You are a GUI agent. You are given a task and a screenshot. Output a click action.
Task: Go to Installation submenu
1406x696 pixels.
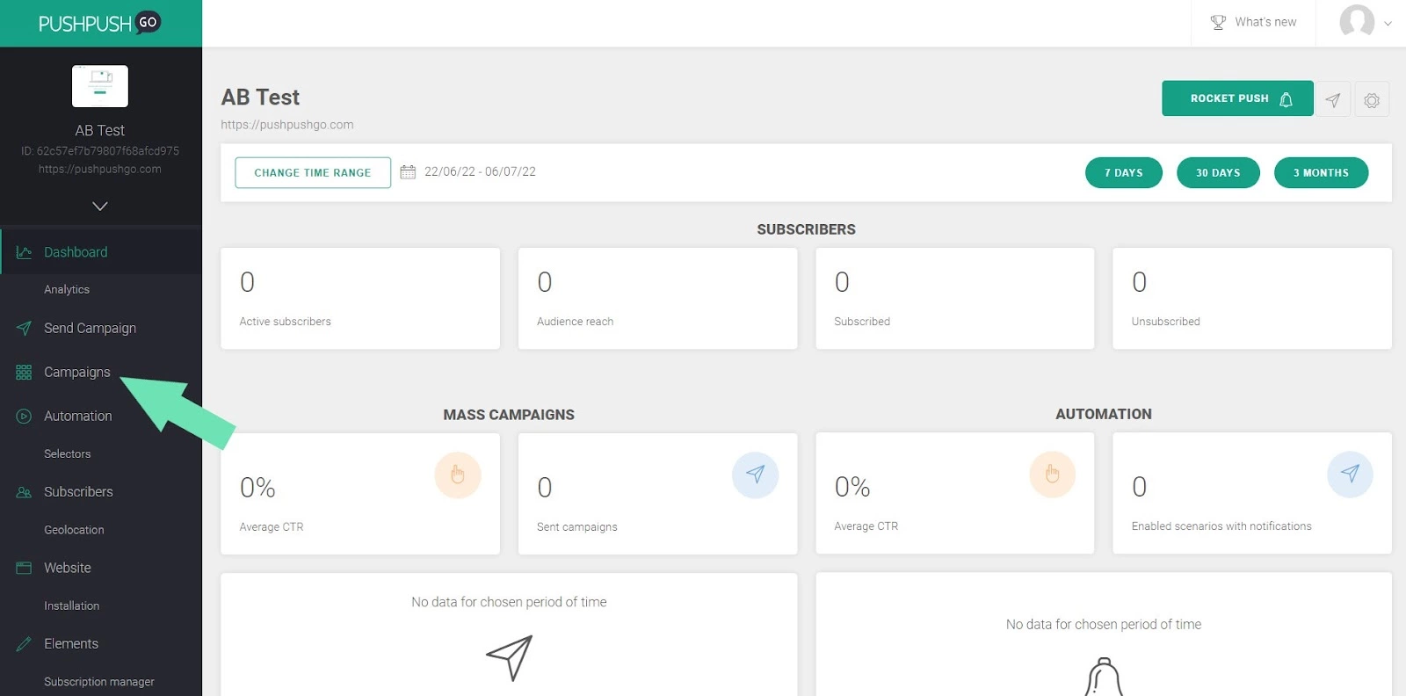(72, 605)
